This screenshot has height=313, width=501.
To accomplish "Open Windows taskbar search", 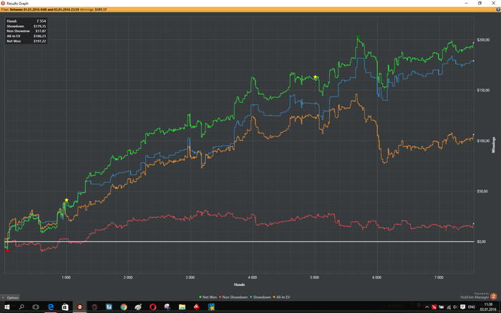I will coord(21,307).
